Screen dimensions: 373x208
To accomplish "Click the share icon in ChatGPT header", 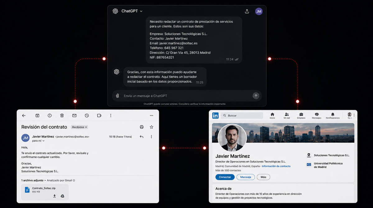I will (x=247, y=11).
